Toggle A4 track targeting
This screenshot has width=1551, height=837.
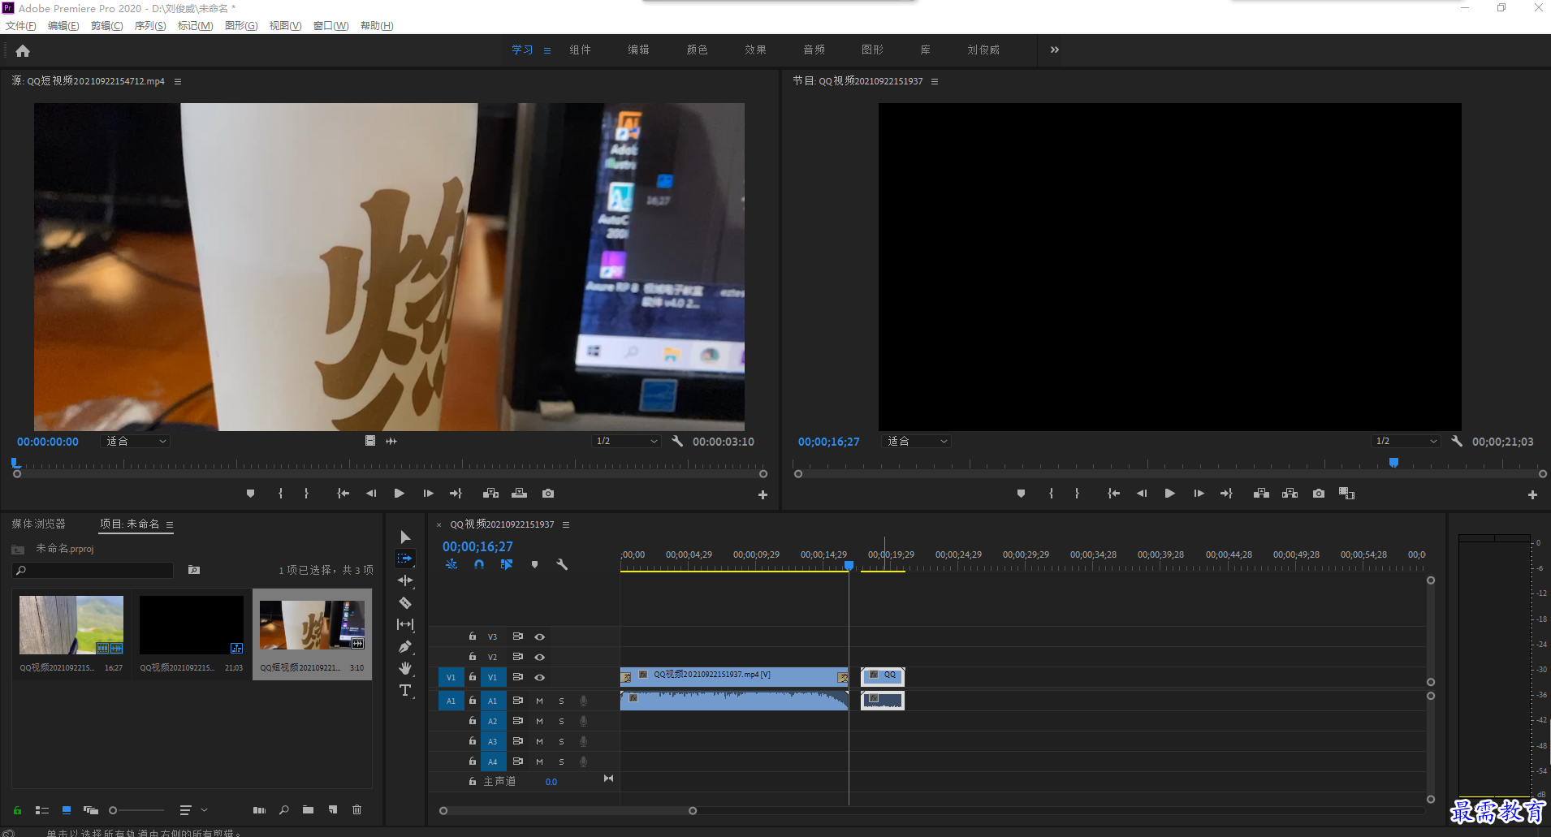click(492, 761)
